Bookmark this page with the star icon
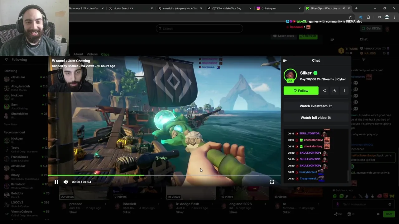 [x=350, y=17]
